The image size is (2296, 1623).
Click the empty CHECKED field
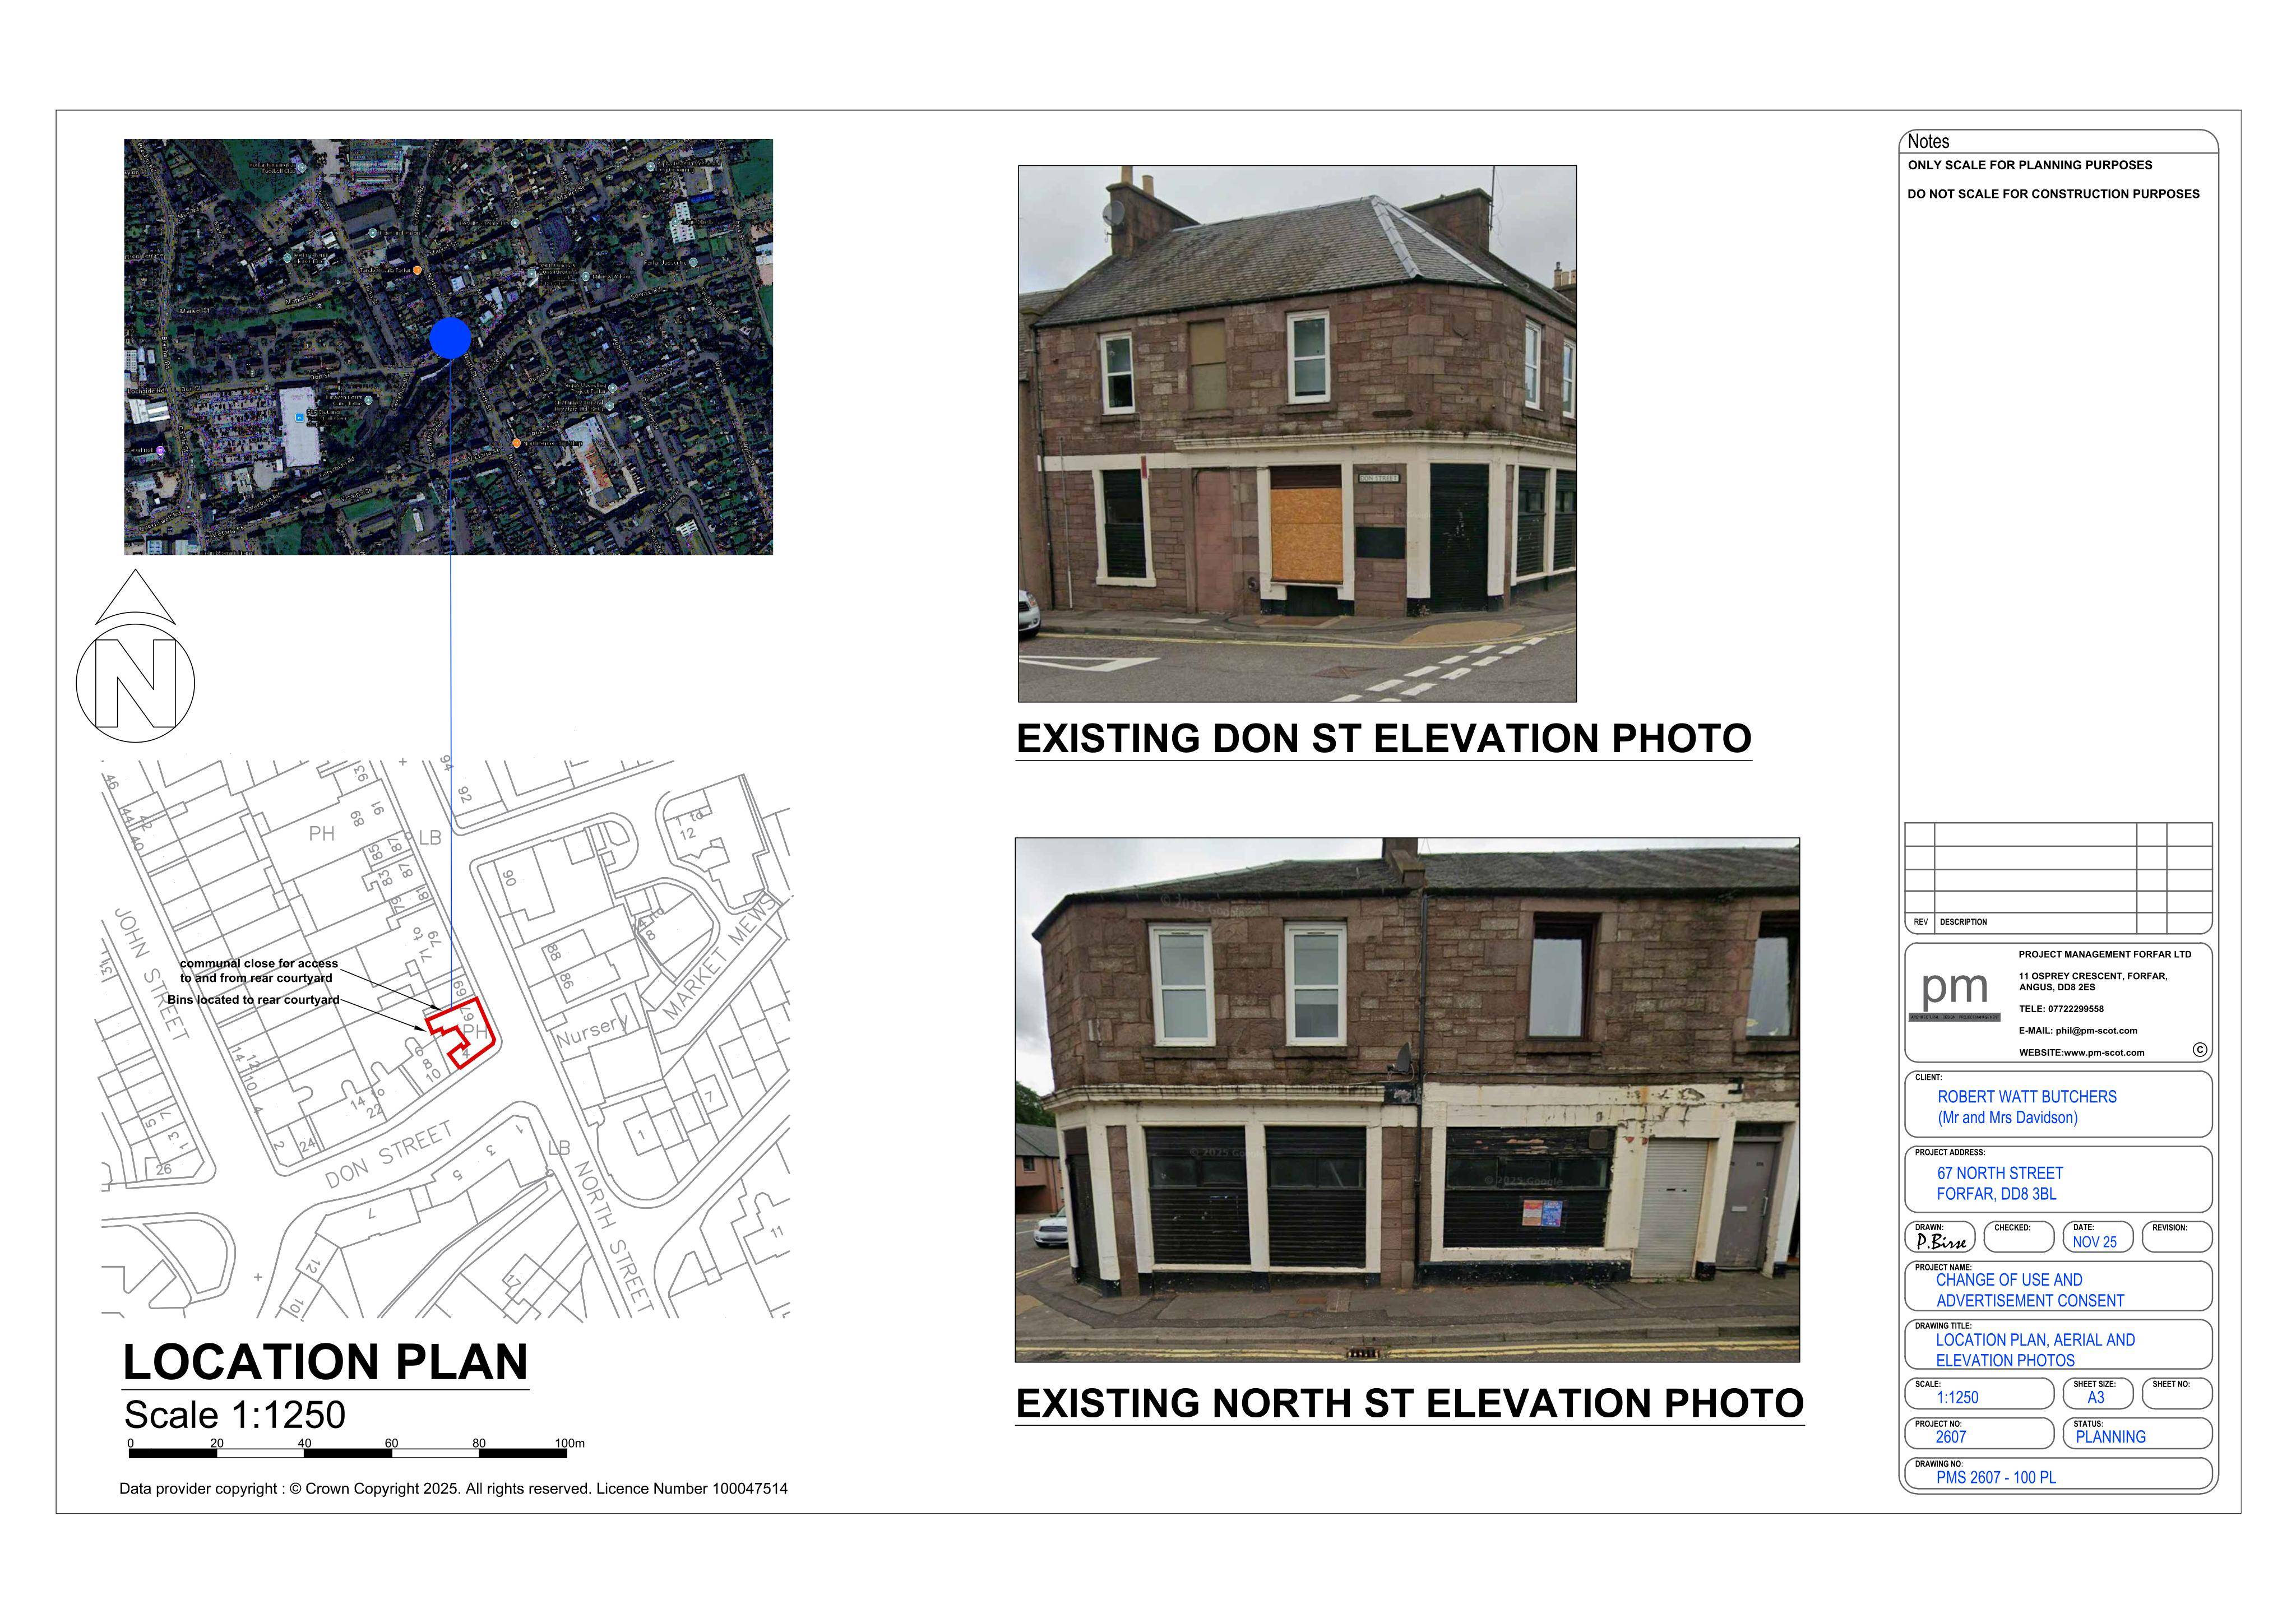(2018, 1237)
